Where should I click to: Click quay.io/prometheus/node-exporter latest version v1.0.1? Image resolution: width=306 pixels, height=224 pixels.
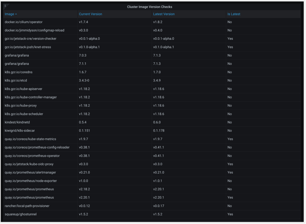158,181
